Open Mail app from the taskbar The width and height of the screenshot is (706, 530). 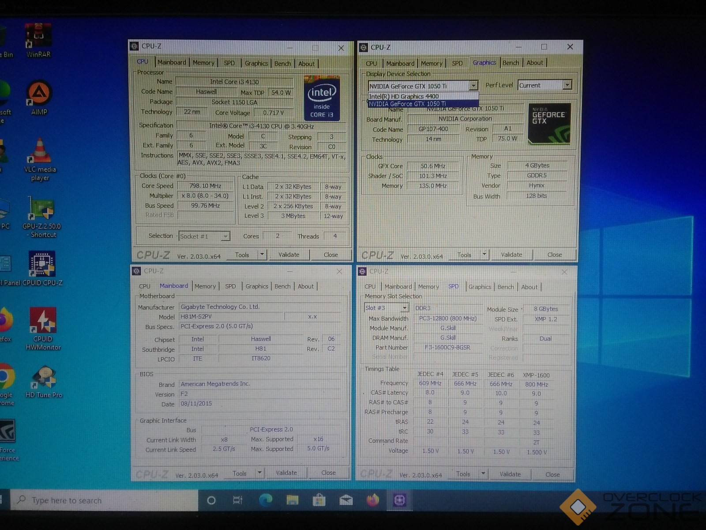(346, 500)
